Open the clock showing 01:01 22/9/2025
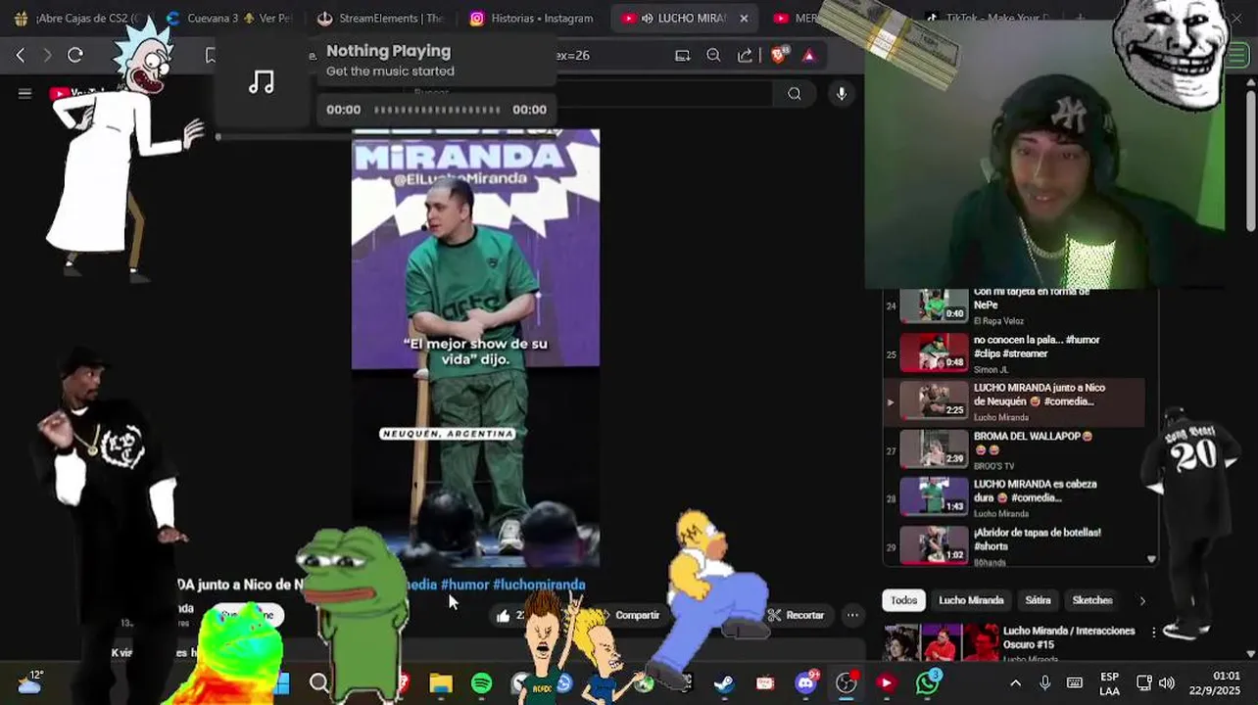1258x705 pixels. click(1215, 683)
